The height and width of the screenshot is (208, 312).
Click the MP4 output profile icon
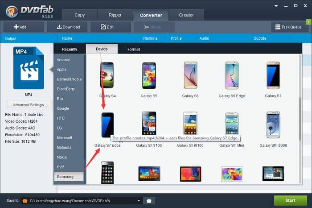[x=29, y=68]
